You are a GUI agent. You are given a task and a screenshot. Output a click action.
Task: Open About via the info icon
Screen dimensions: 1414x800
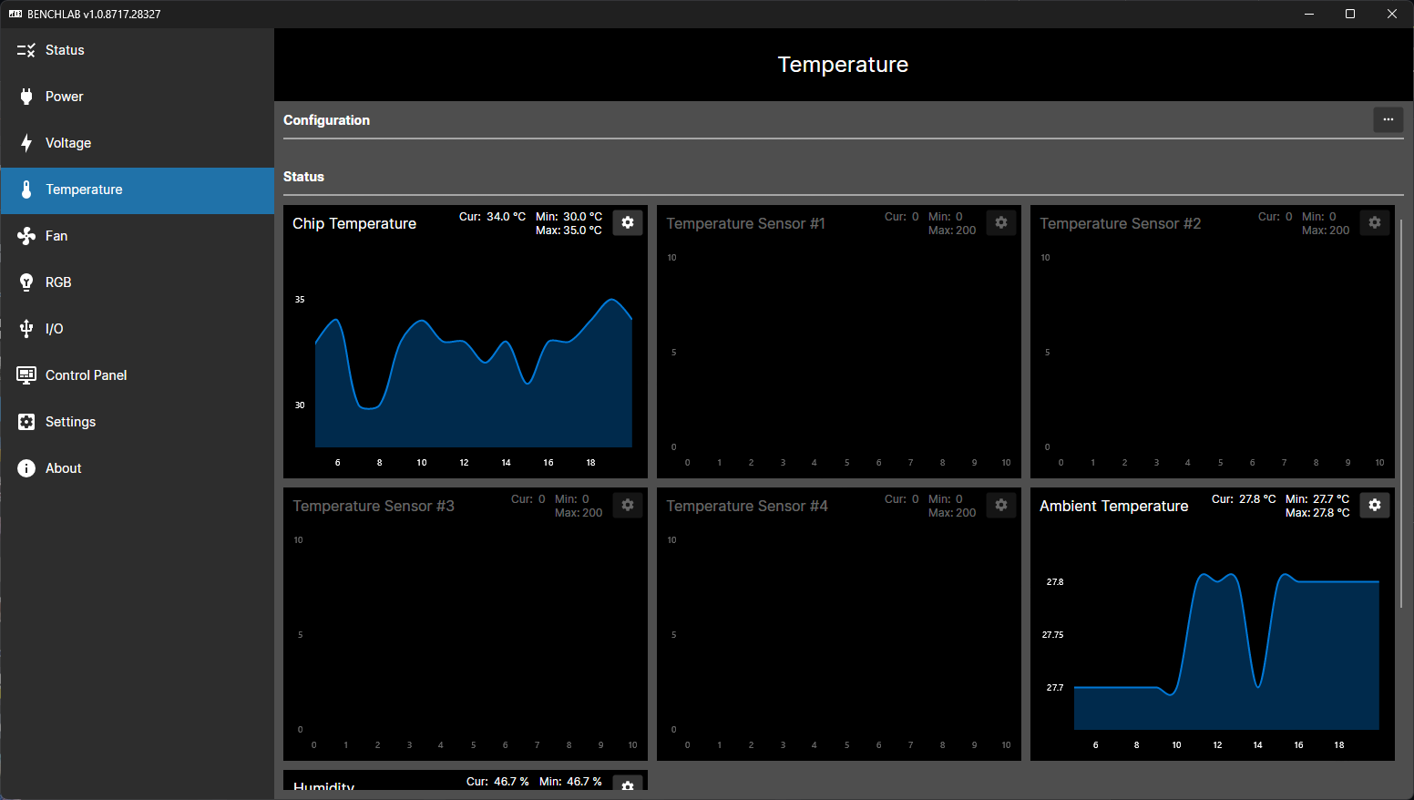pyautogui.click(x=26, y=468)
